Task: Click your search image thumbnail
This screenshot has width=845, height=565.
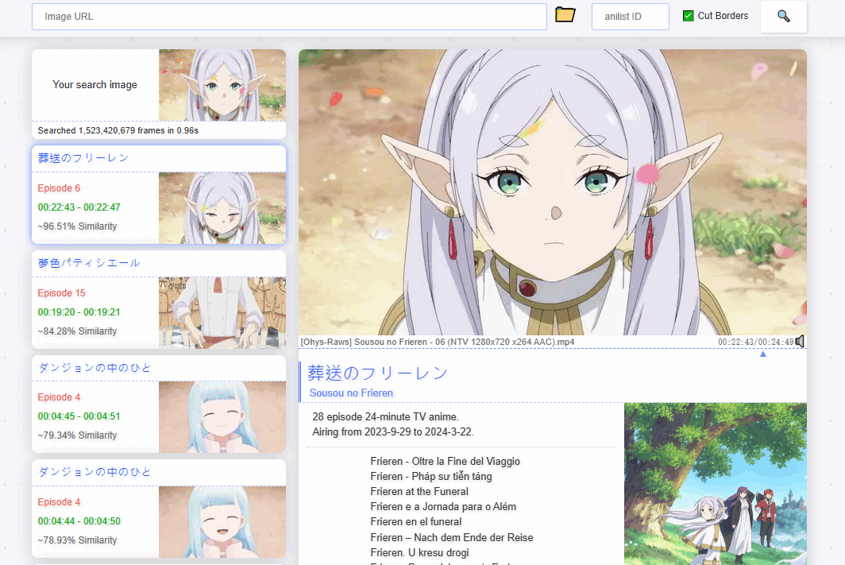Action: point(222,85)
